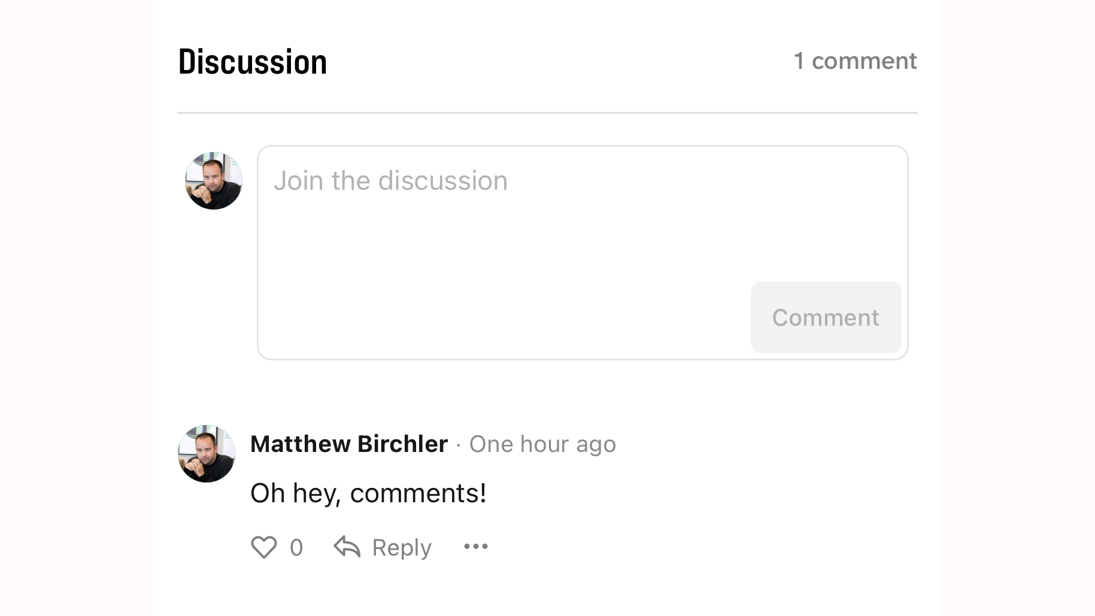1095x616 pixels.
Task: Click the '0' like counter
Action: (x=296, y=547)
